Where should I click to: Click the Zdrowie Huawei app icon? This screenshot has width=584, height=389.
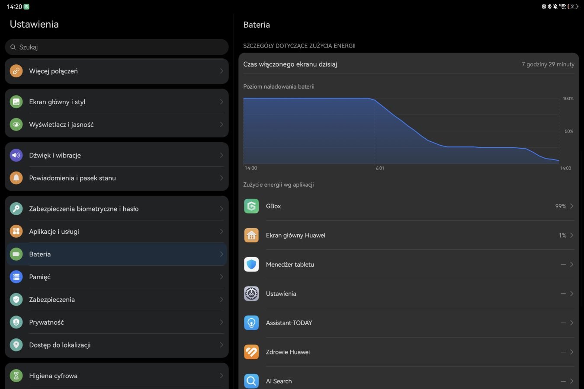pyautogui.click(x=251, y=352)
